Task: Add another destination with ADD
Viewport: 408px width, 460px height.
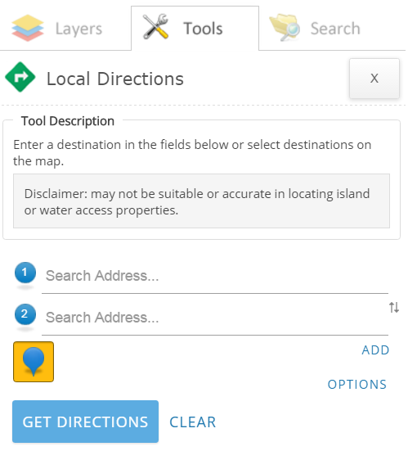Action: [x=375, y=350]
